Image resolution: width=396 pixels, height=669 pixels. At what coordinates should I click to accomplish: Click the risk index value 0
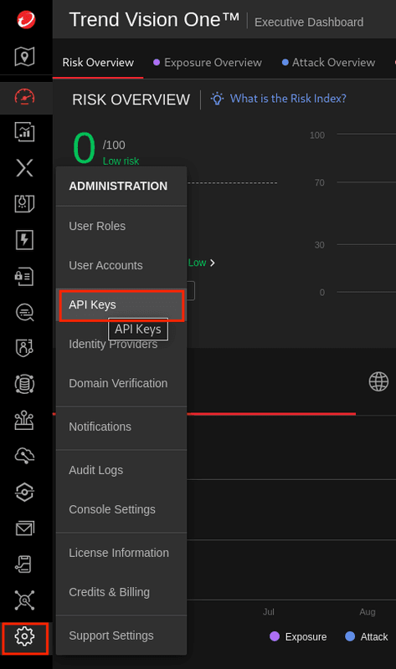(x=84, y=148)
